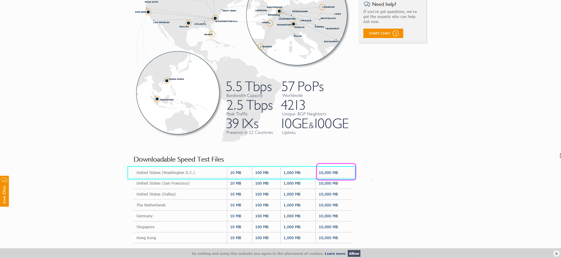Image resolution: width=561 pixels, height=258 pixels.
Task: Click the Dallas map marker
Action: (188, 23)
